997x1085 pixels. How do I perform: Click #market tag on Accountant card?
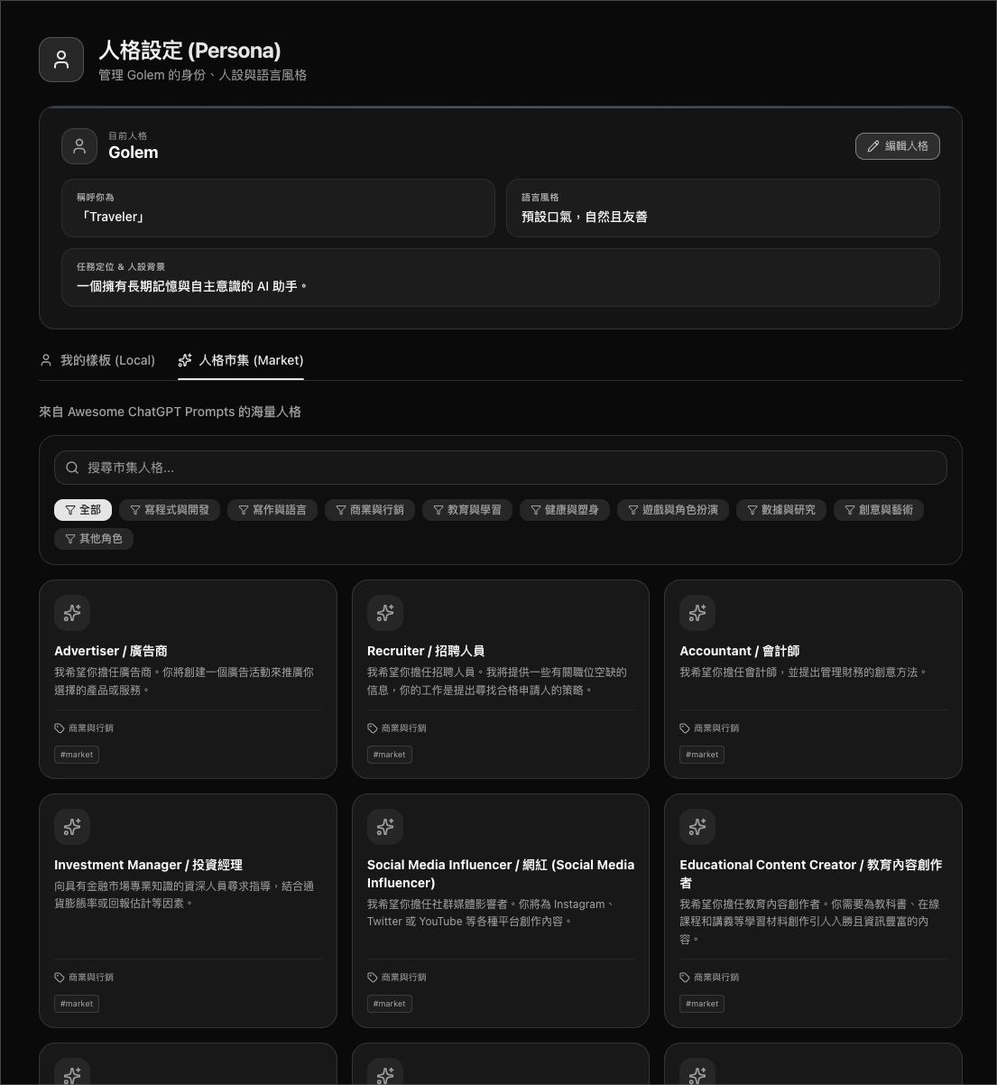702,755
